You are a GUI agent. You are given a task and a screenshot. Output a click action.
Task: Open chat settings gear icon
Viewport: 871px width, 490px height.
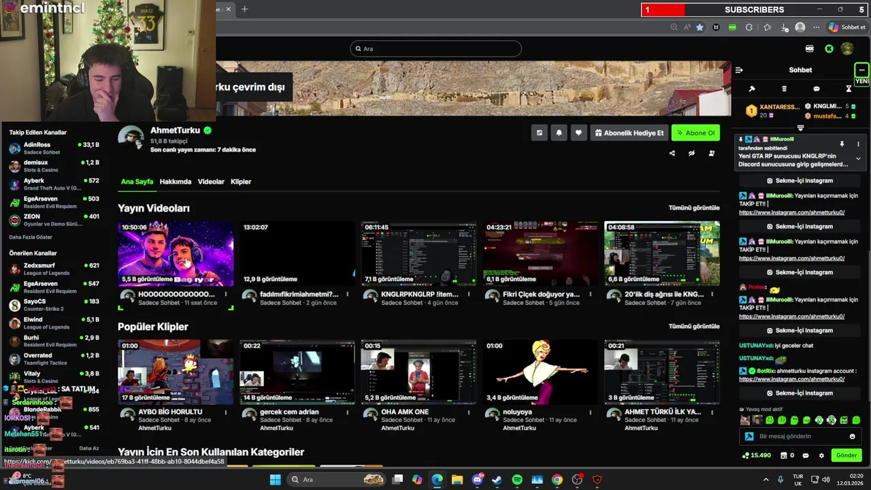click(x=821, y=455)
